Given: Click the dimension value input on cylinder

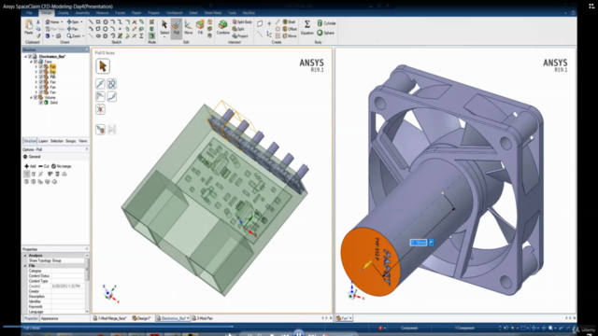Looking at the screenshot, I should click(x=419, y=243).
